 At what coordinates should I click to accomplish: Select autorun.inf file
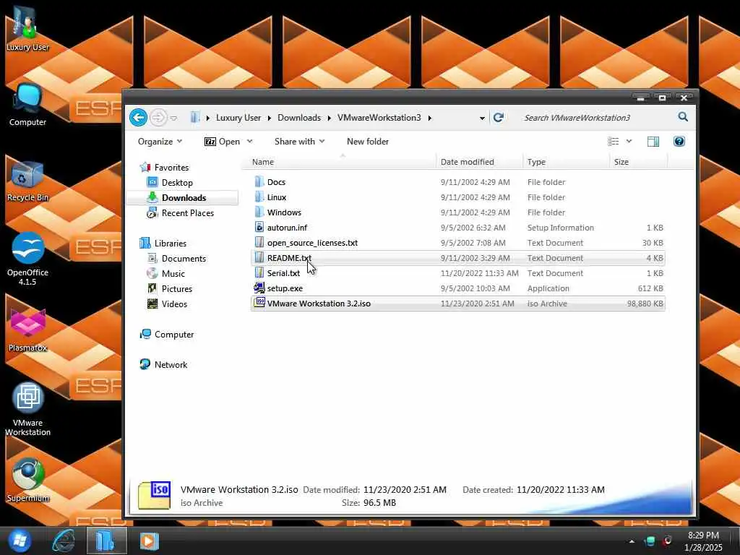click(457, 228)
